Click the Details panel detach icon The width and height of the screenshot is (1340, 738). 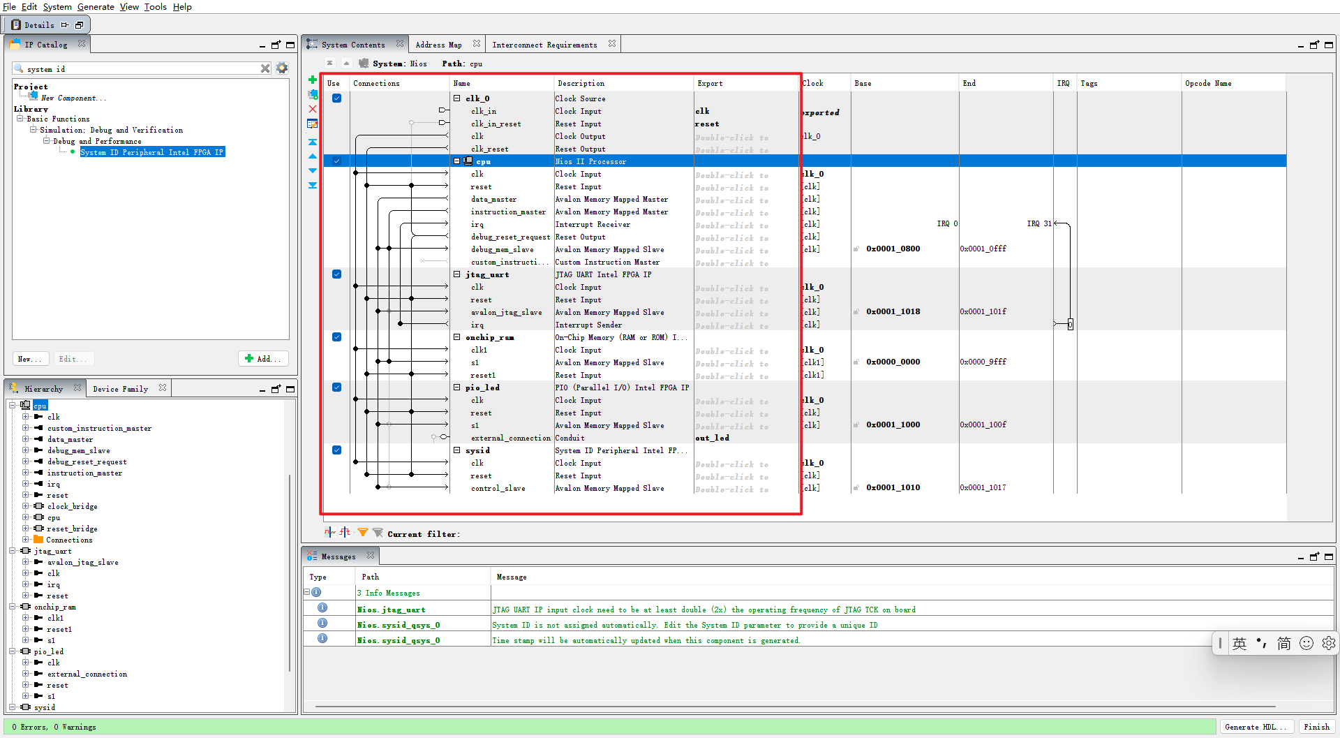[65, 25]
